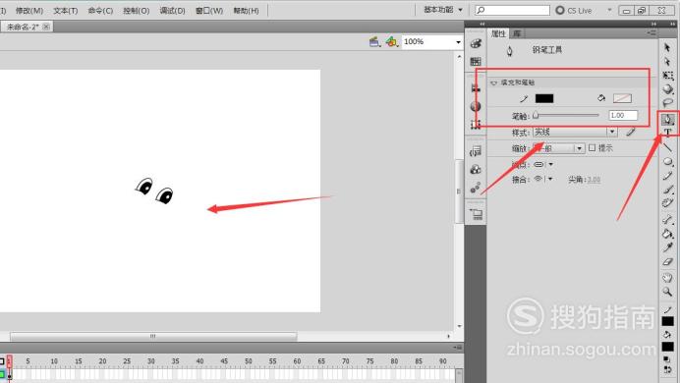The image size is (680, 383).
Task: Open the 文本(T) menu
Action: [66, 11]
